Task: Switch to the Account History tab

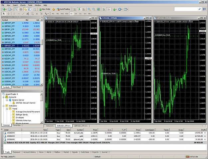Action: click(30, 152)
